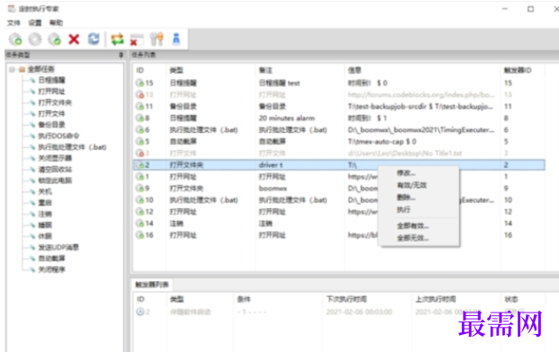Choose 执行 in the context menu
Image resolution: width=559 pixels, height=352 pixels.
pos(419,209)
